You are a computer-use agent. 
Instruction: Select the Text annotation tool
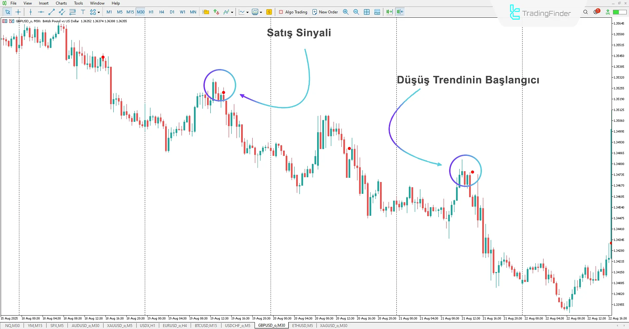[83, 12]
